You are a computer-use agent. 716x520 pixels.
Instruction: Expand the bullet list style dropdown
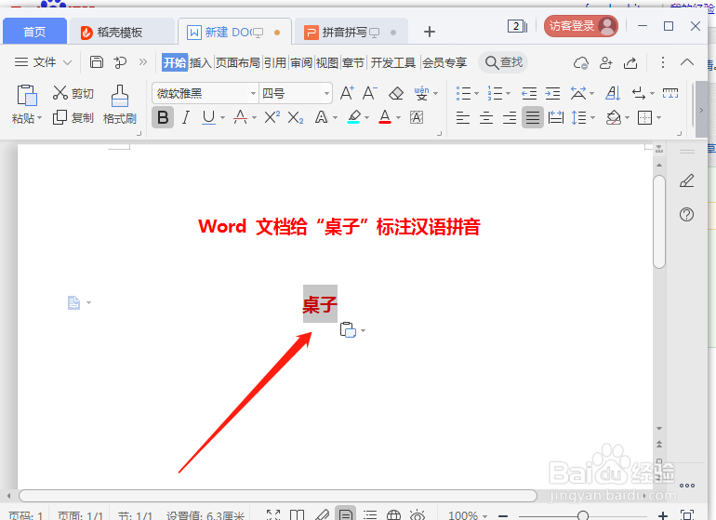point(477,94)
